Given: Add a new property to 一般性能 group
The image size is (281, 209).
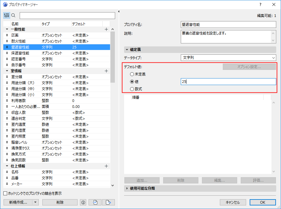Looking at the screenshot, I should (106, 29).
